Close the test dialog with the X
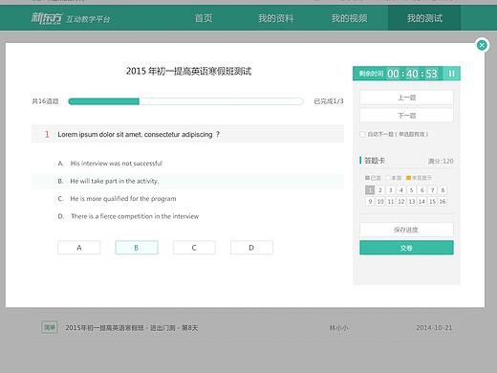Screen dimensions: 497x373 tap(482, 45)
